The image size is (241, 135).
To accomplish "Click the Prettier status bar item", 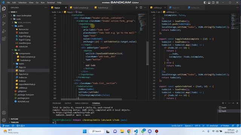I will [225, 126].
